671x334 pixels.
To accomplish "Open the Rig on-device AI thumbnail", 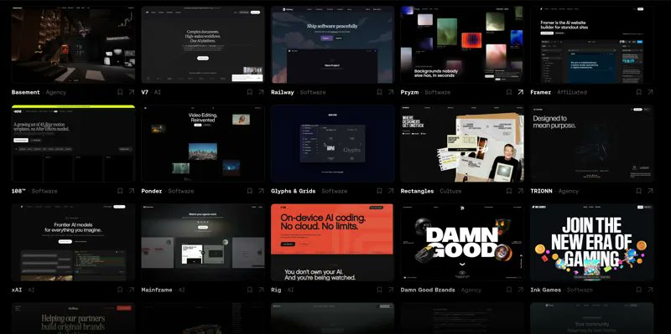I will [332, 242].
